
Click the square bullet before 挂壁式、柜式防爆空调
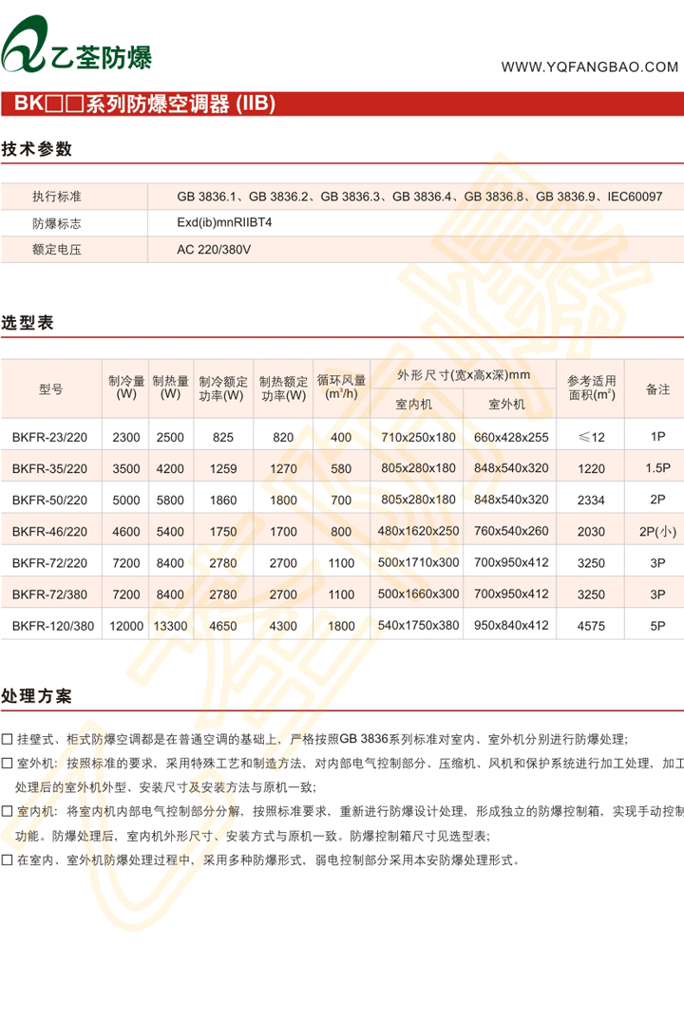tap(8, 739)
